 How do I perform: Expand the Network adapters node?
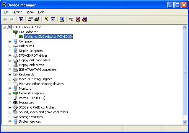coord(10,93)
